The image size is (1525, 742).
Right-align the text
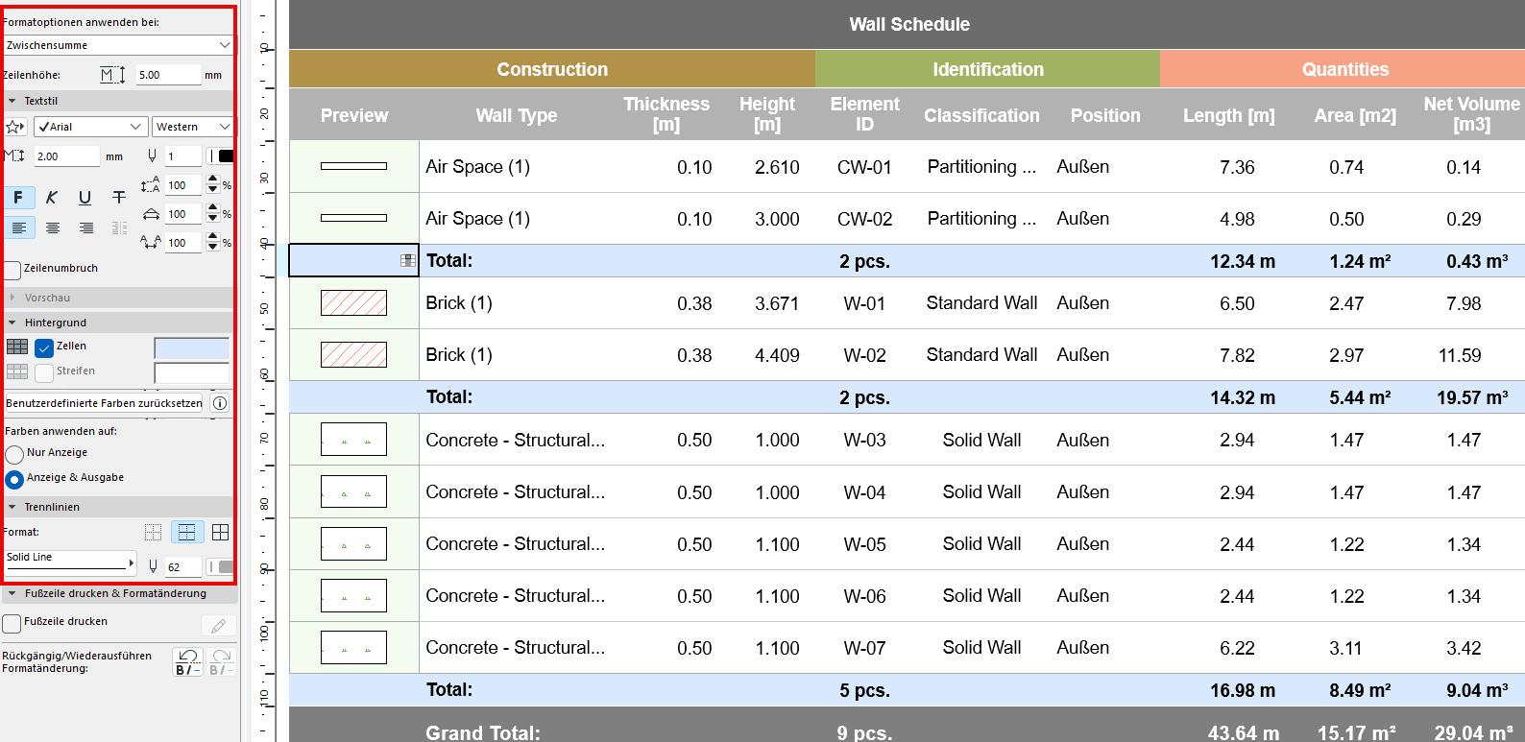tap(86, 227)
